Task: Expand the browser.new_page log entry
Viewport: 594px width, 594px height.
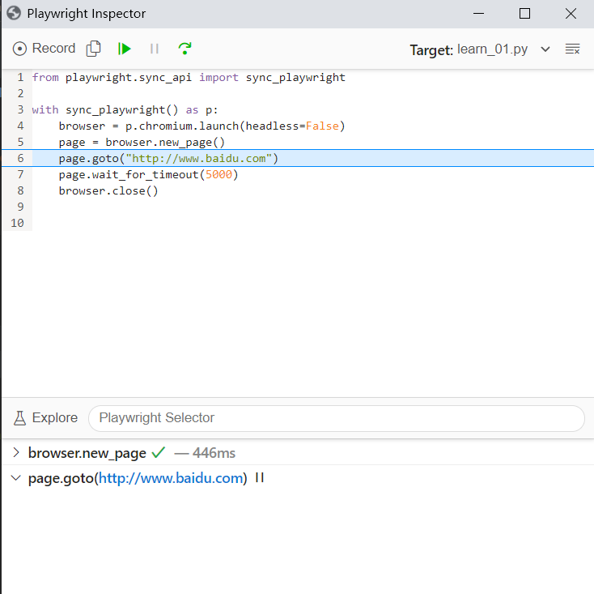Action: point(16,452)
